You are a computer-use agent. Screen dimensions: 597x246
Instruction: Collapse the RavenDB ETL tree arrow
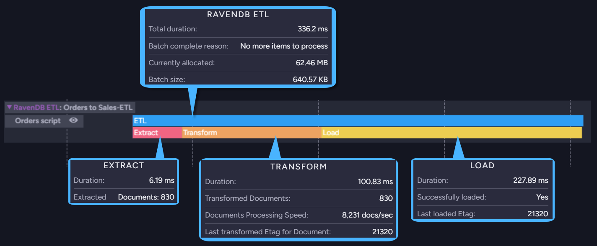(9, 108)
